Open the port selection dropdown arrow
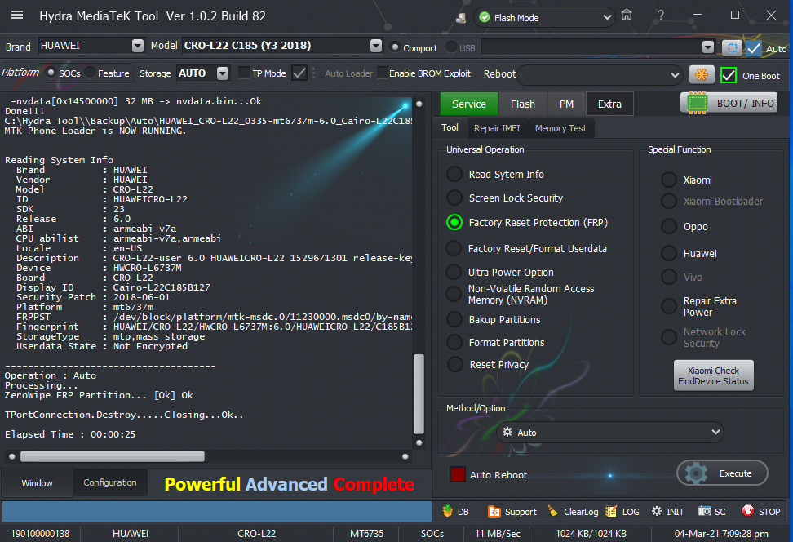 pyautogui.click(x=708, y=47)
